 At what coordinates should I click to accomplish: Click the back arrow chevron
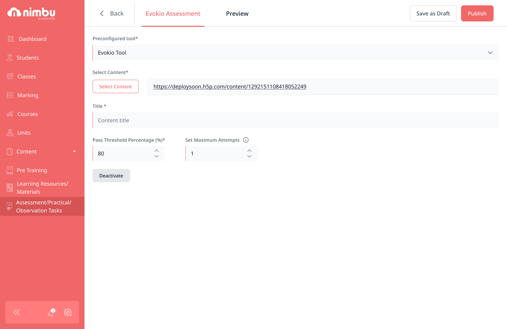pos(102,13)
